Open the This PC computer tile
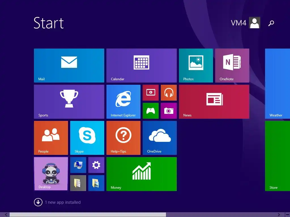Viewport: 290px width, 217px height. (78, 165)
